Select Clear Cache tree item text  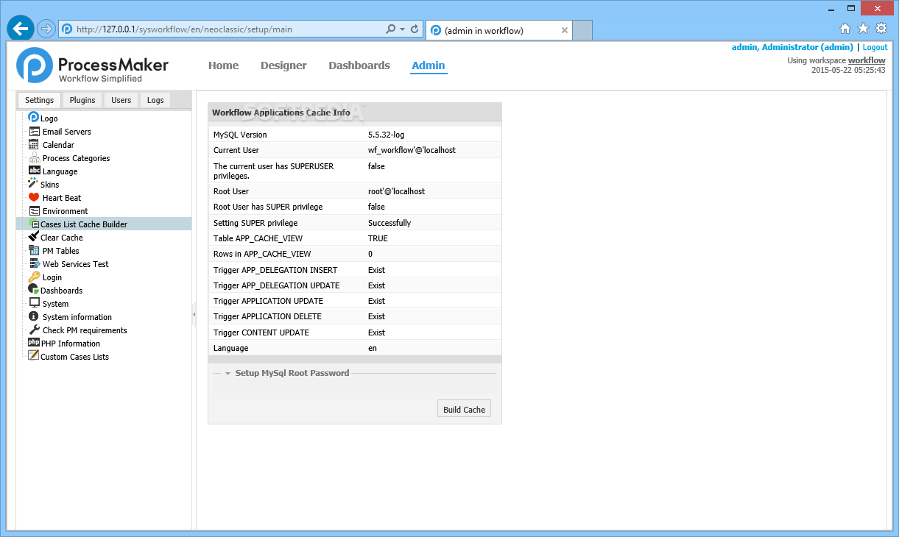62,238
